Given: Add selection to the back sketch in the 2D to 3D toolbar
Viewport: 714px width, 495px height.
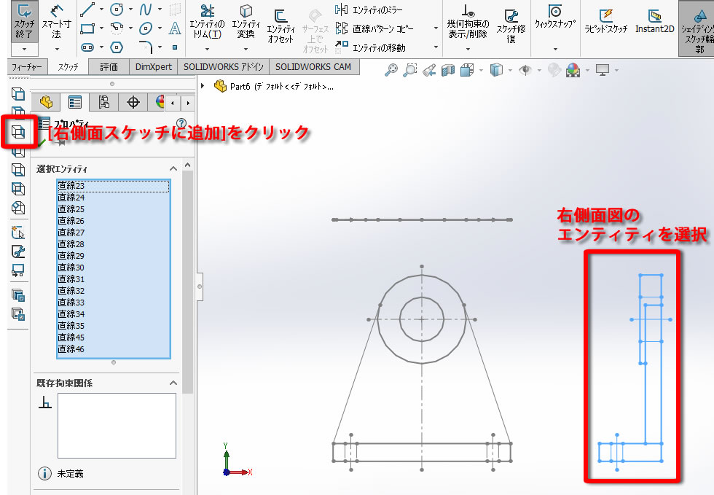Looking at the screenshot, I should (x=18, y=189).
